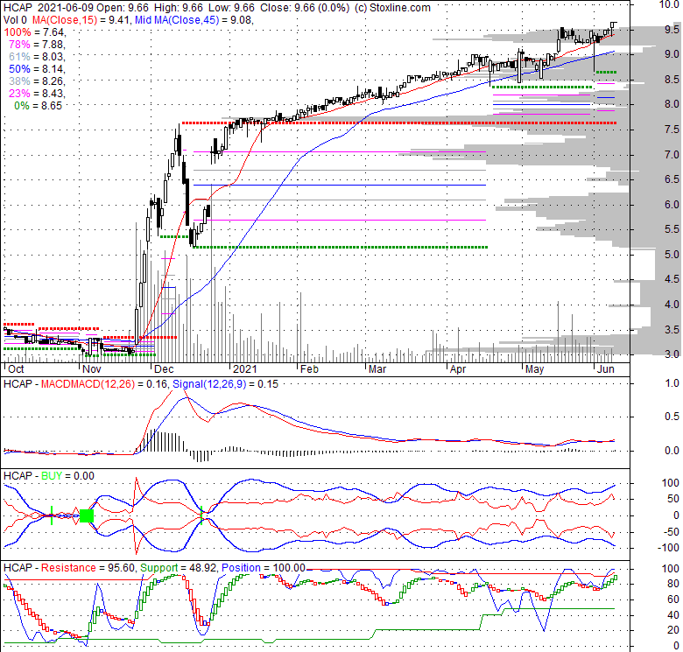
Task: Select the 2021 label on time axis
Action: 245,369
